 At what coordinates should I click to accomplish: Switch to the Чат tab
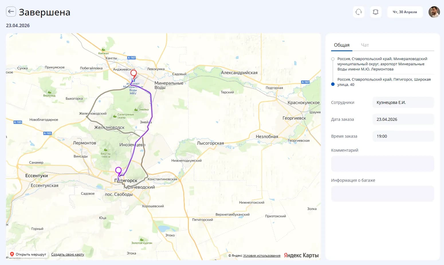click(365, 45)
